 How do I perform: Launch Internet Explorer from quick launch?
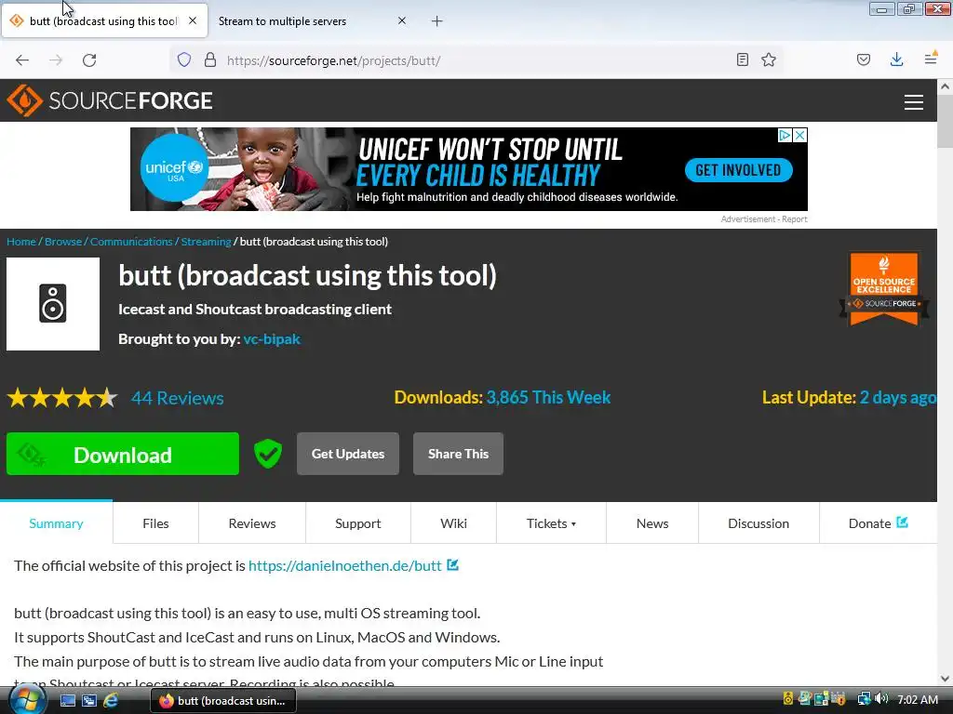tap(111, 701)
